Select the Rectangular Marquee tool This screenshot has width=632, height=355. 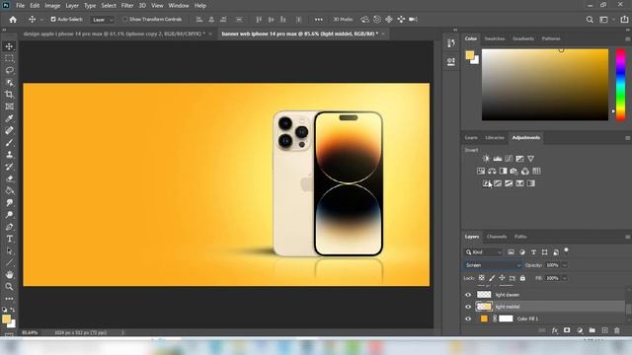[x=9, y=58]
